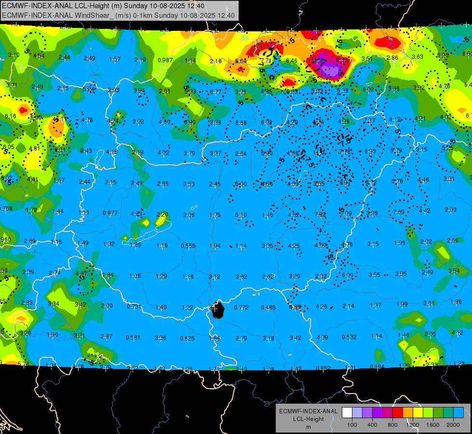Click the legend unit label 'm'
The width and height of the screenshot is (472, 434).
pyautogui.click(x=308, y=427)
